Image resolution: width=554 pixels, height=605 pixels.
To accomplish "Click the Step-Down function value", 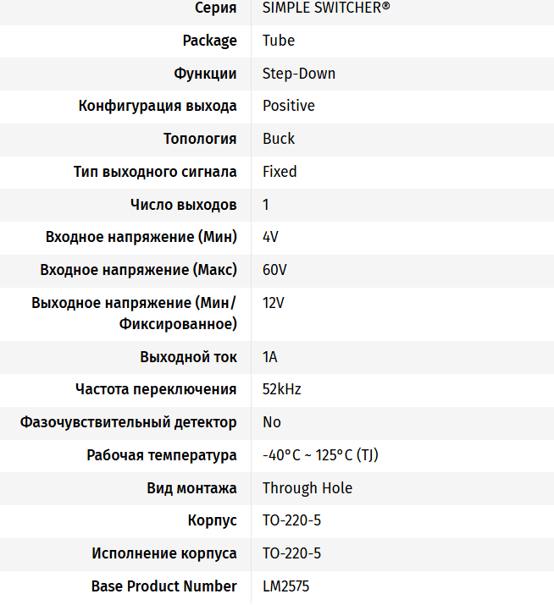I will click(x=299, y=74).
